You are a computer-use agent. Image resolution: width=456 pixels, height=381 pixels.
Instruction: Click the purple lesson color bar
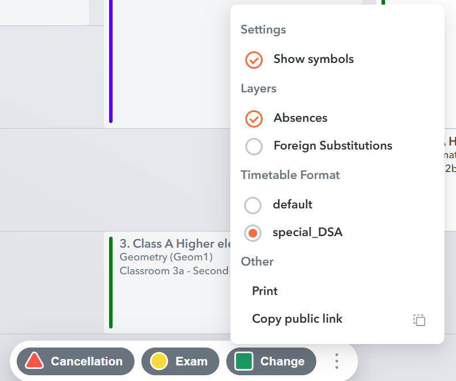click(x=111, y=61)
